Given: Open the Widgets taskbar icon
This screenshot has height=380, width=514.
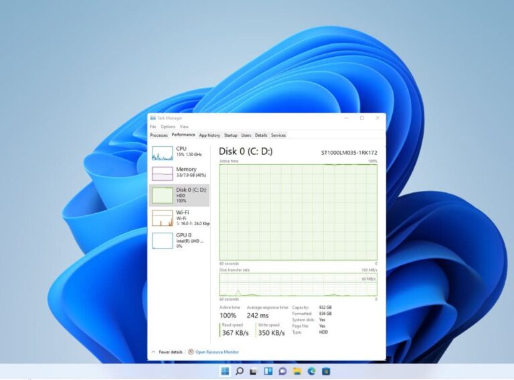Looking at the screenshot, I should coord(268,371).
